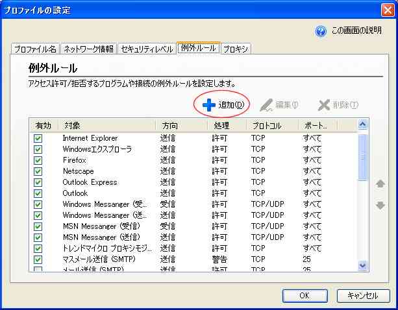Open the この画面の説明 link

click(356, 30)
